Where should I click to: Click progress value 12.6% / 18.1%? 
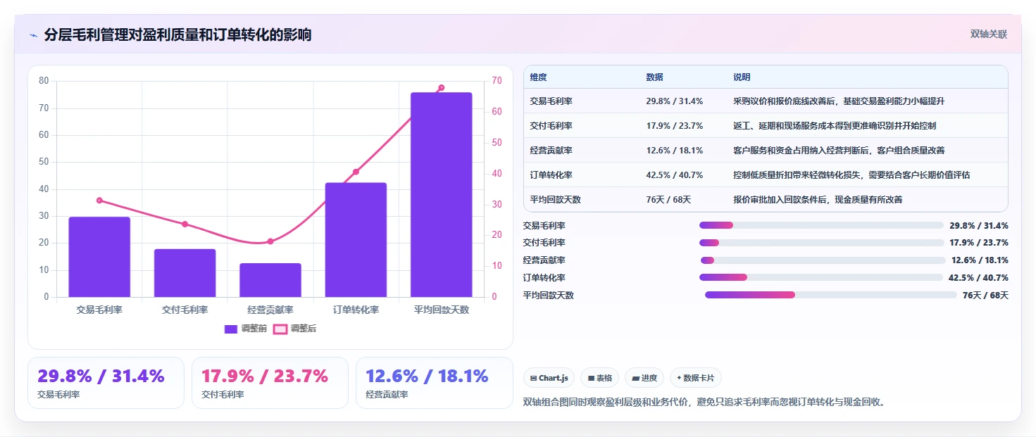click(x=980, y=260)
